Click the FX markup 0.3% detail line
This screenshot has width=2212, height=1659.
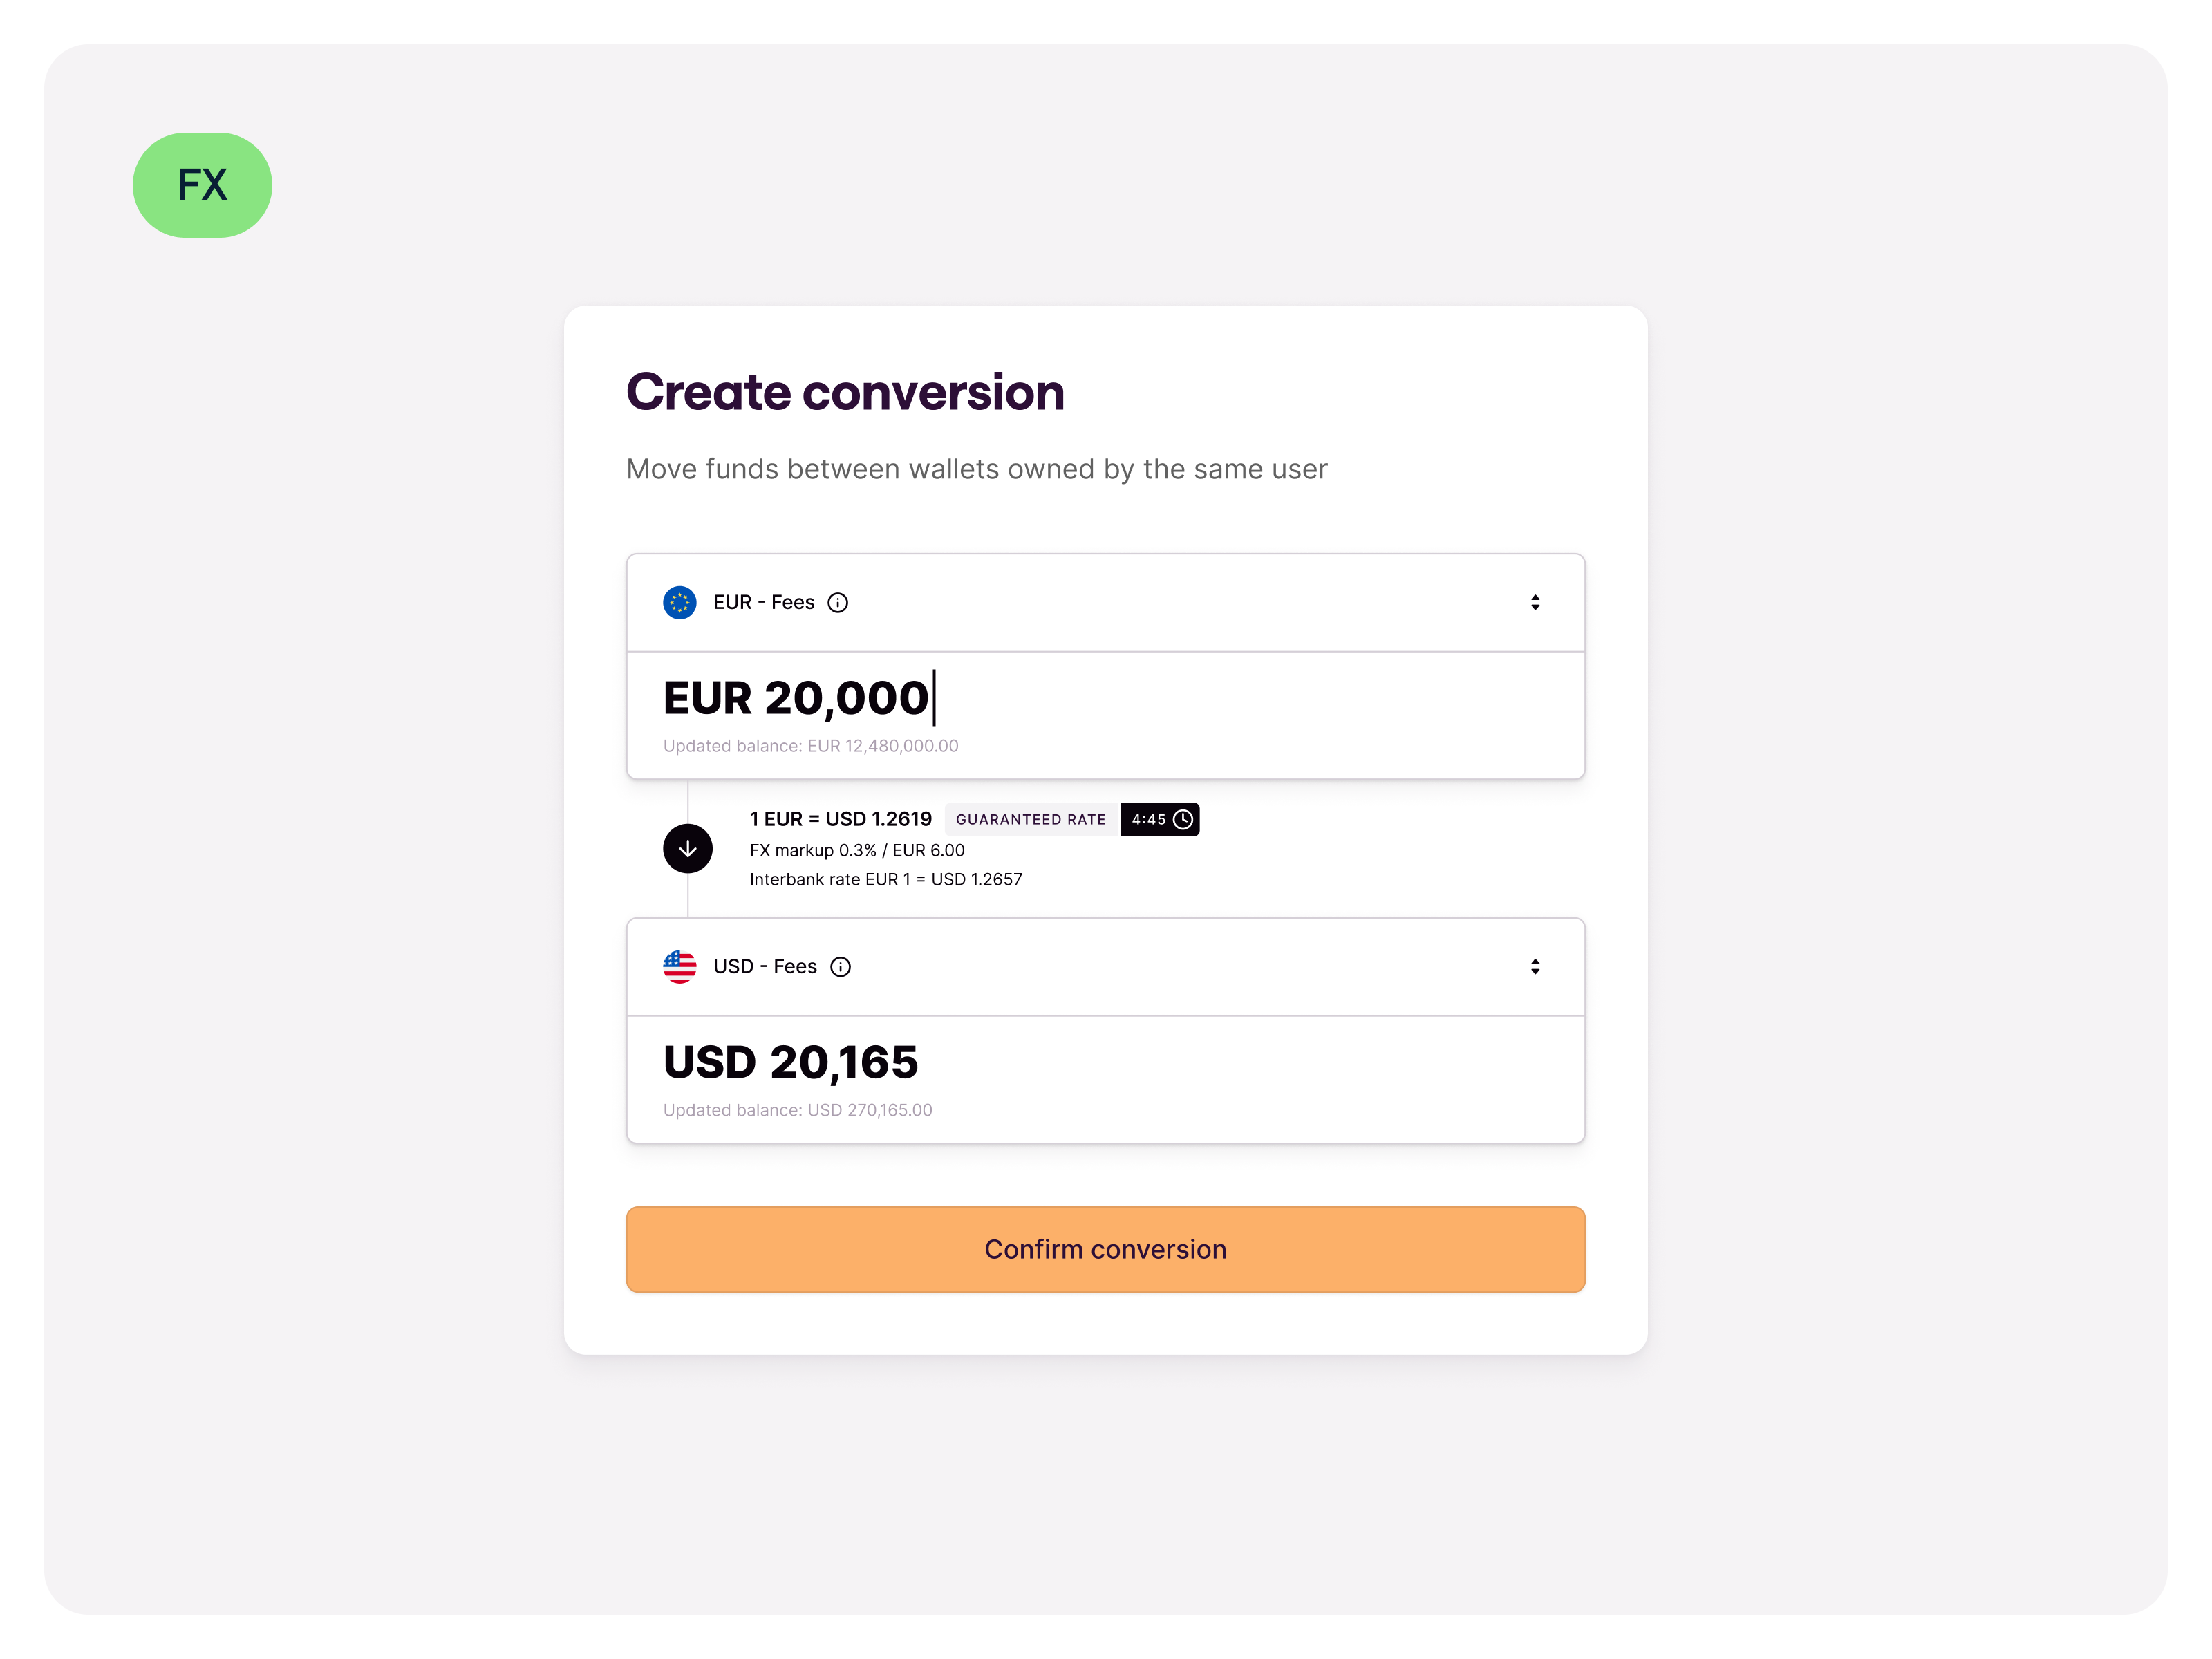point(857,850)
